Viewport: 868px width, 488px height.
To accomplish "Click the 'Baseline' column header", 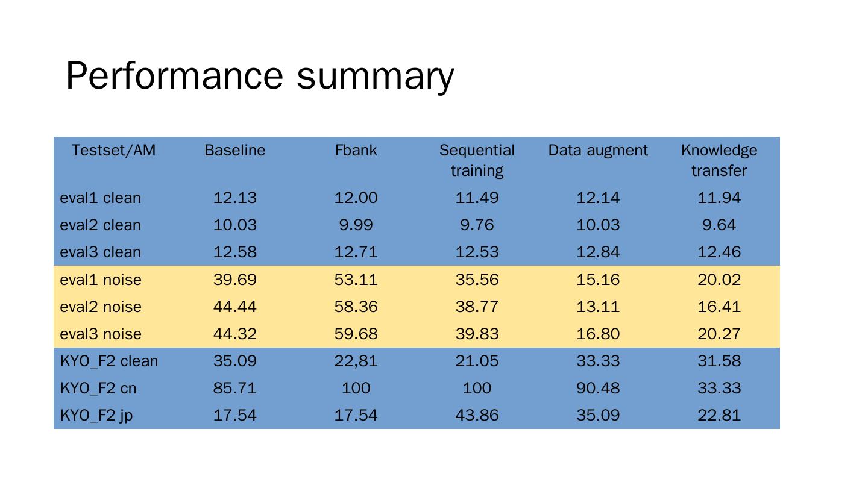I will [x=234, y=151].
